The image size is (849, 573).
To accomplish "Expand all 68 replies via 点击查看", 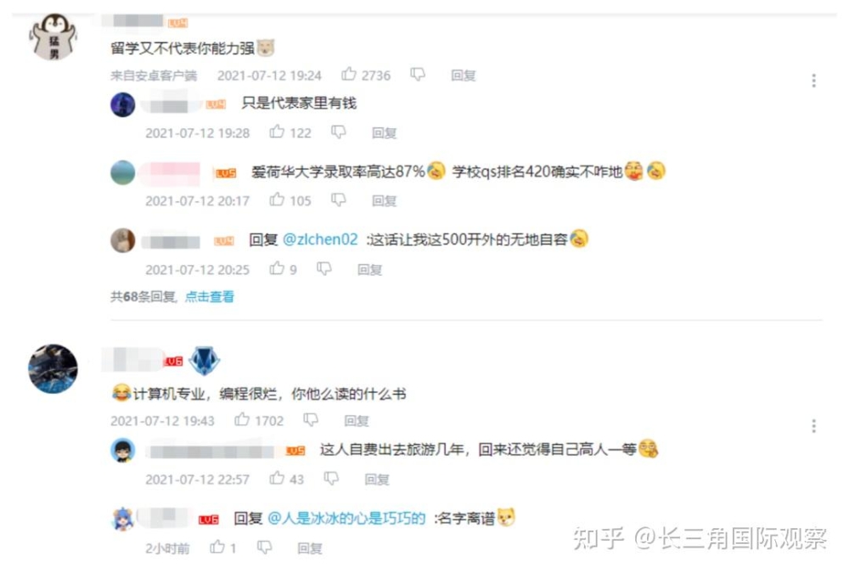I will [210, 297].
